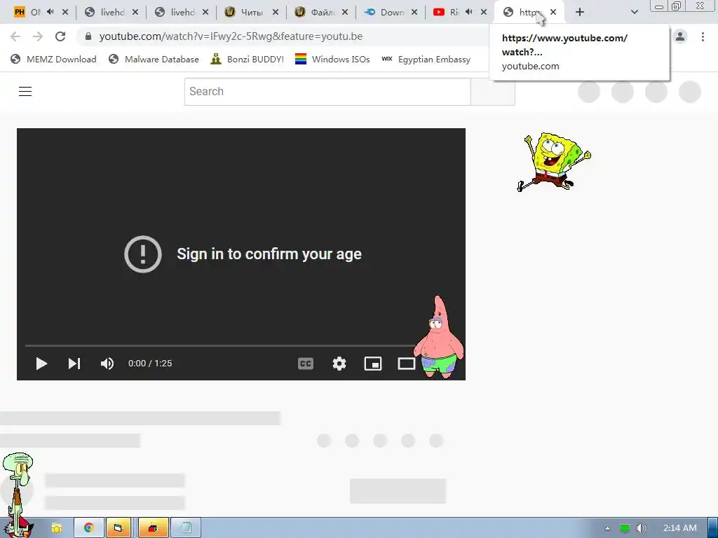The height and width of the screenshot is (538, 718).
Task: Open the MEMZ Download bookmark
Action: coord(53,59)
